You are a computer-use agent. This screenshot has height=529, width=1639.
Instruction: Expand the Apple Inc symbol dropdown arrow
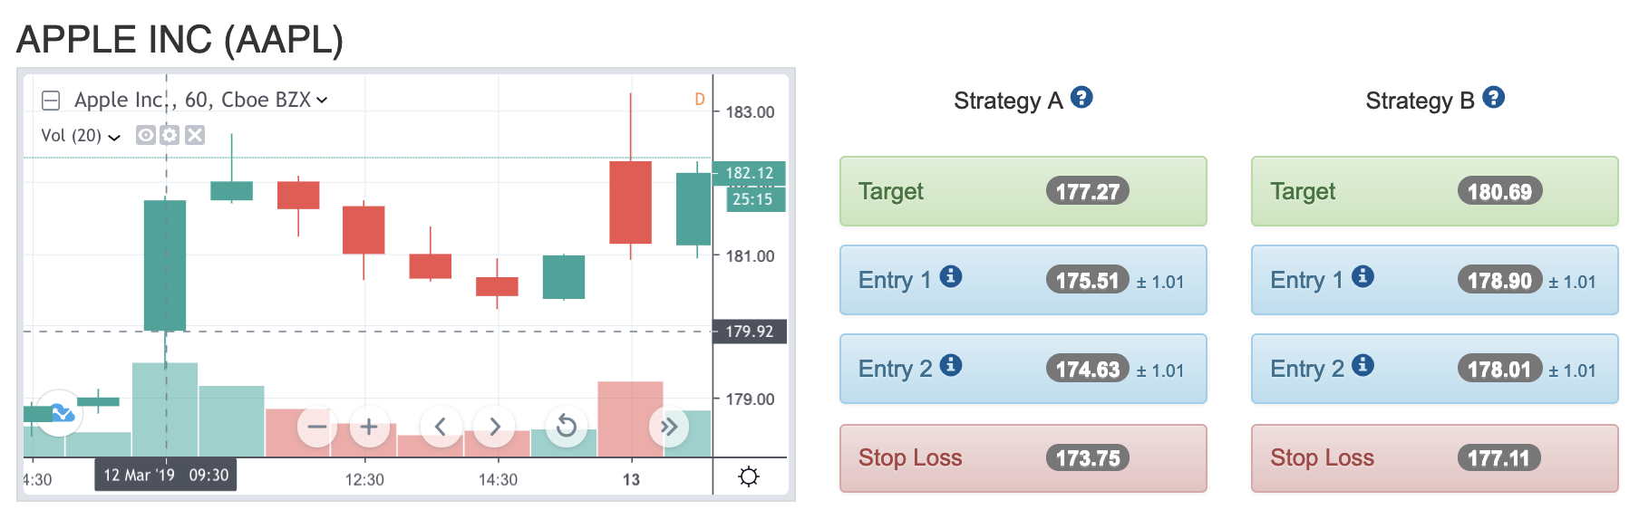[322, 101]
